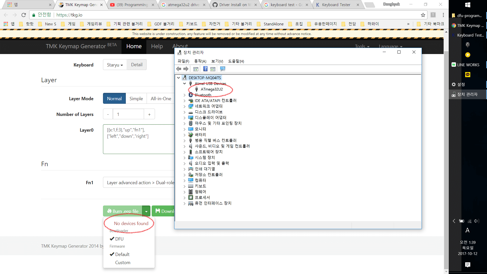Viewport: 487px width, 274px height.
Task: Click the volume speaker tray icon
Action: [477, 221]
